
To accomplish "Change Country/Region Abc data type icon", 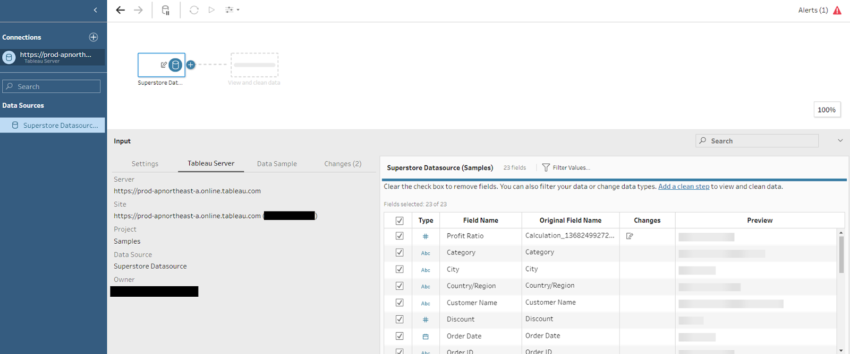I will tap(426, 287).
